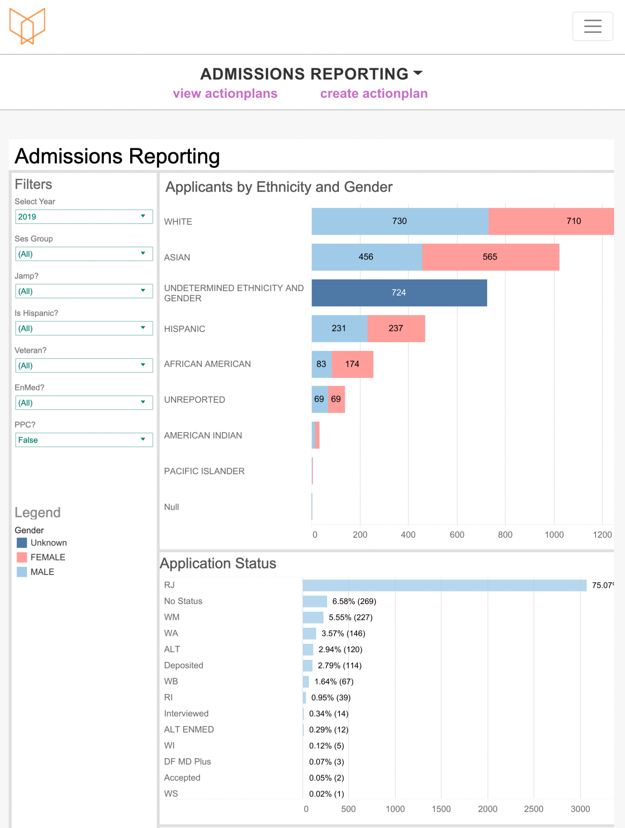The width and height of the screenshot is (625, 828).
Task: Open the Is Hispanic? filter dropdown
Action: point(84,328)
